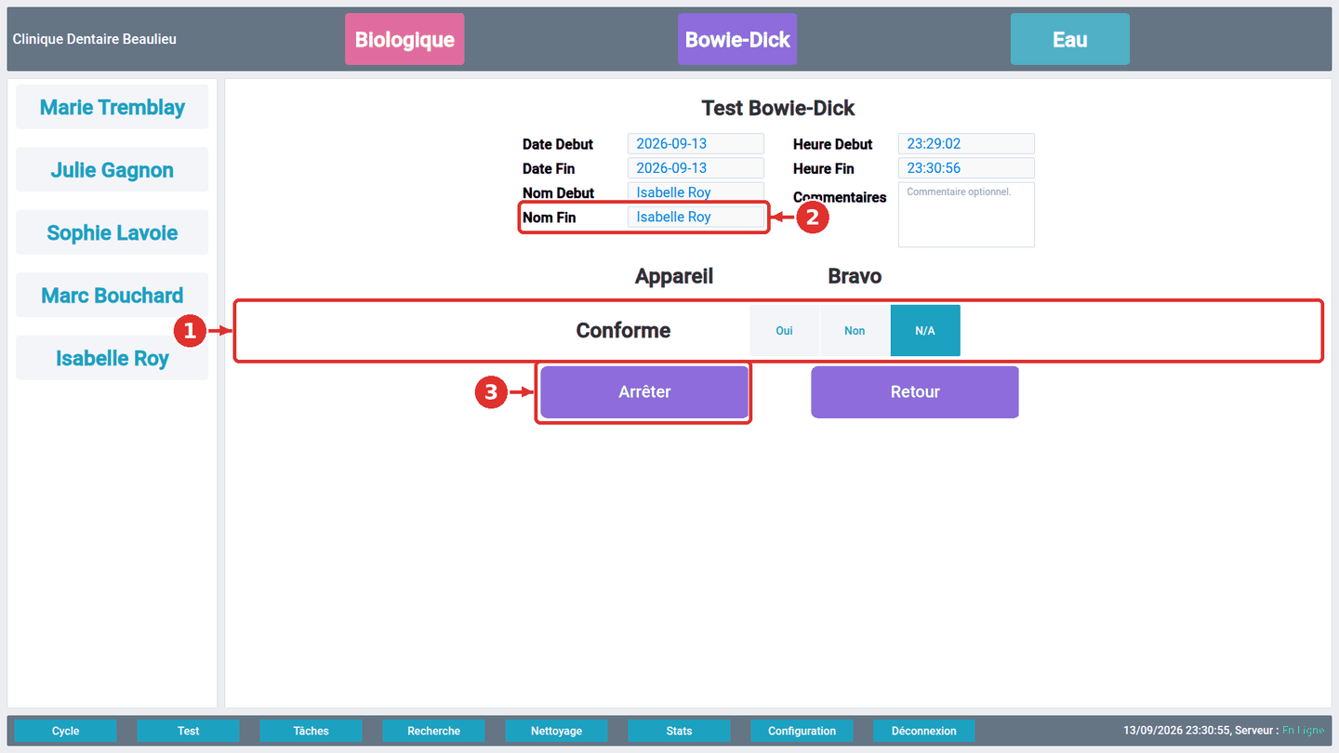The image size is (1339, 753).
Task: Focus the Commentaires text area
Action: 966,215
